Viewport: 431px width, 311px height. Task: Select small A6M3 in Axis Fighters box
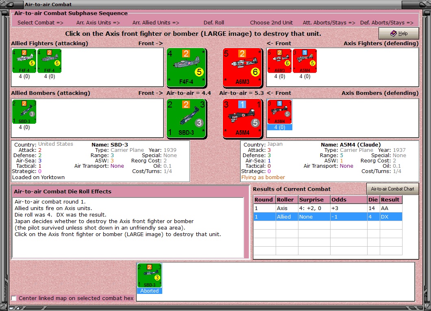click(x=280, y=61)
